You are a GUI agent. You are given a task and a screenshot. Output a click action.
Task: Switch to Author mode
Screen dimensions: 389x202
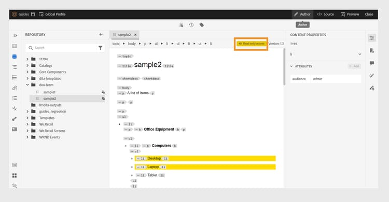point(302,15)
